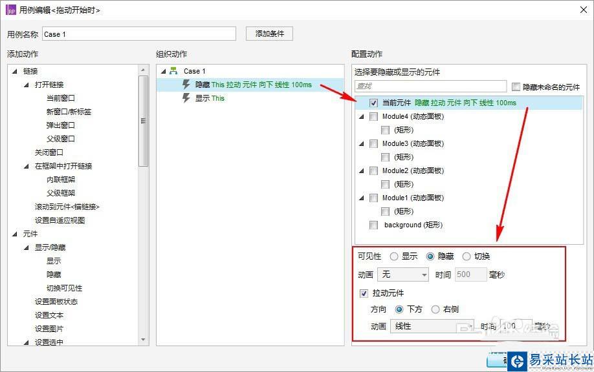Screen dimensions: 594x372
Task: Select the 显示 action under 显示/隐藏
Action: point(54,261)
